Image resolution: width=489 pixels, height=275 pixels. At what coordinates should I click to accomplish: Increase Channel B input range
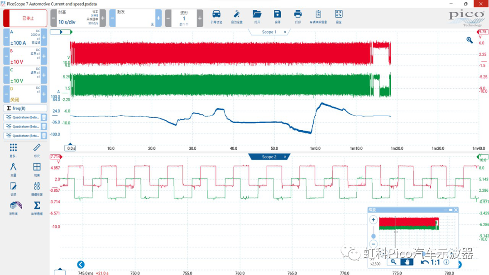tap(44, 57)
